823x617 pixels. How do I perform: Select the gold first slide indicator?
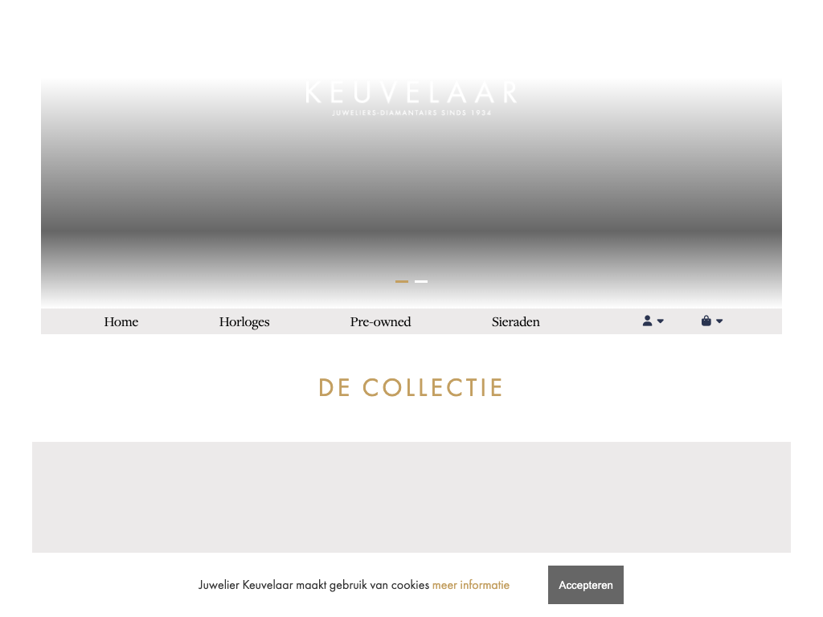click(x=402, y=282)
